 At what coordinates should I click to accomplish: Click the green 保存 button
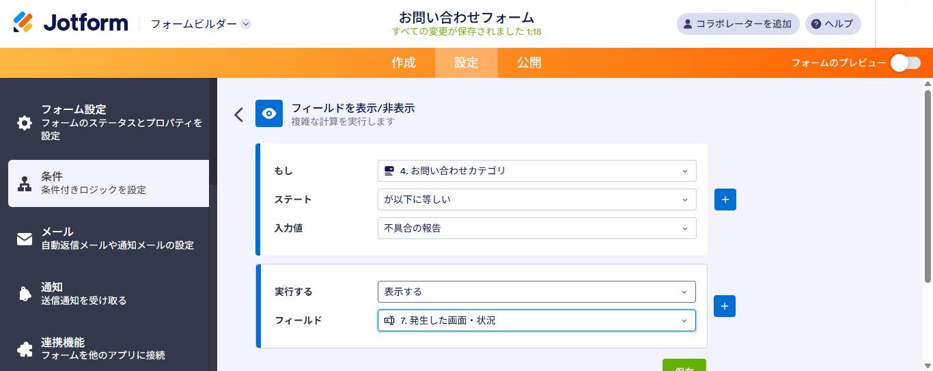point(684,366)
